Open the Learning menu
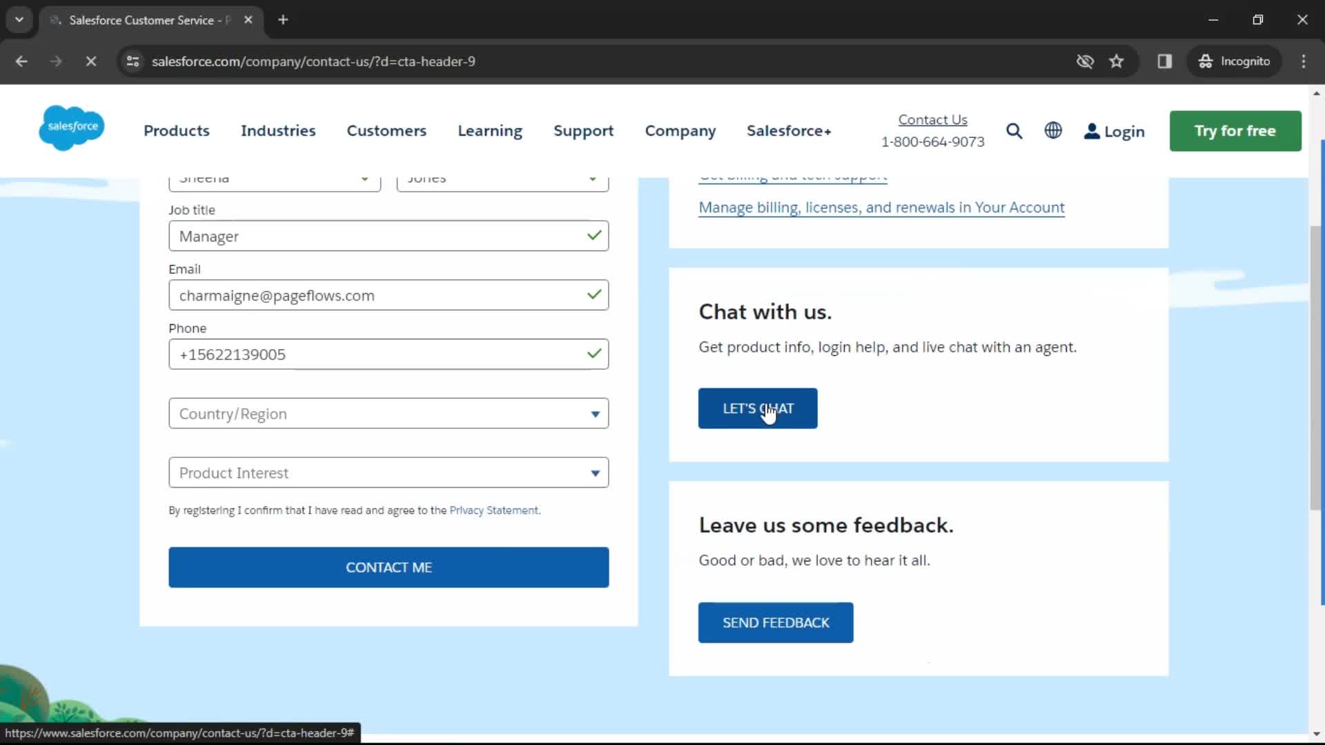The height and width of the screenshot is (745, 1325). pos(490,131)
